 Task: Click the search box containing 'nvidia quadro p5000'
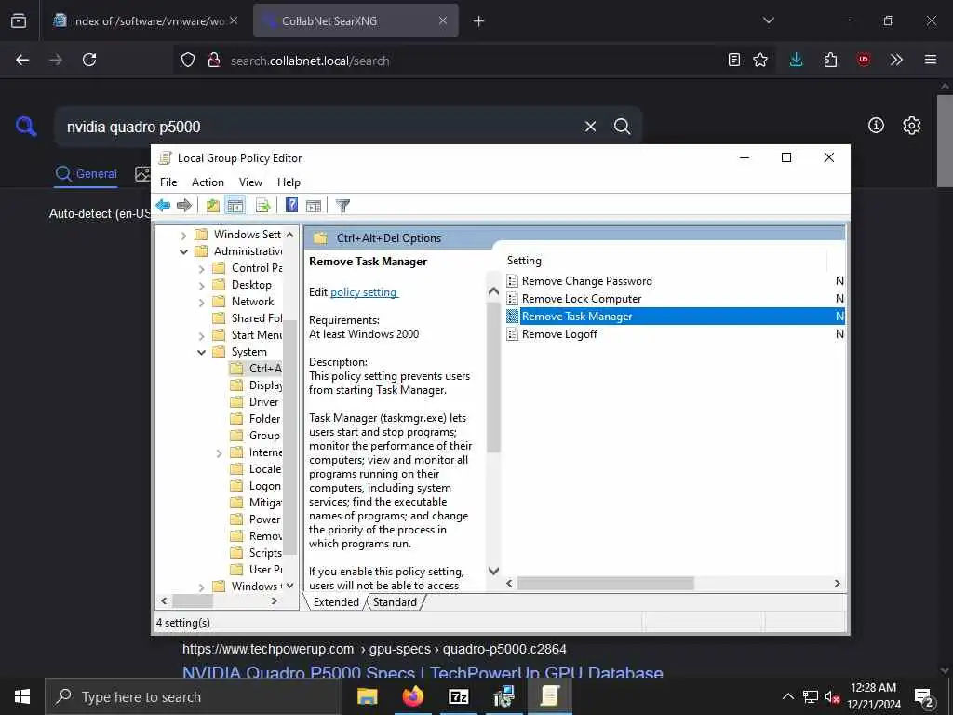coord(316,127)
